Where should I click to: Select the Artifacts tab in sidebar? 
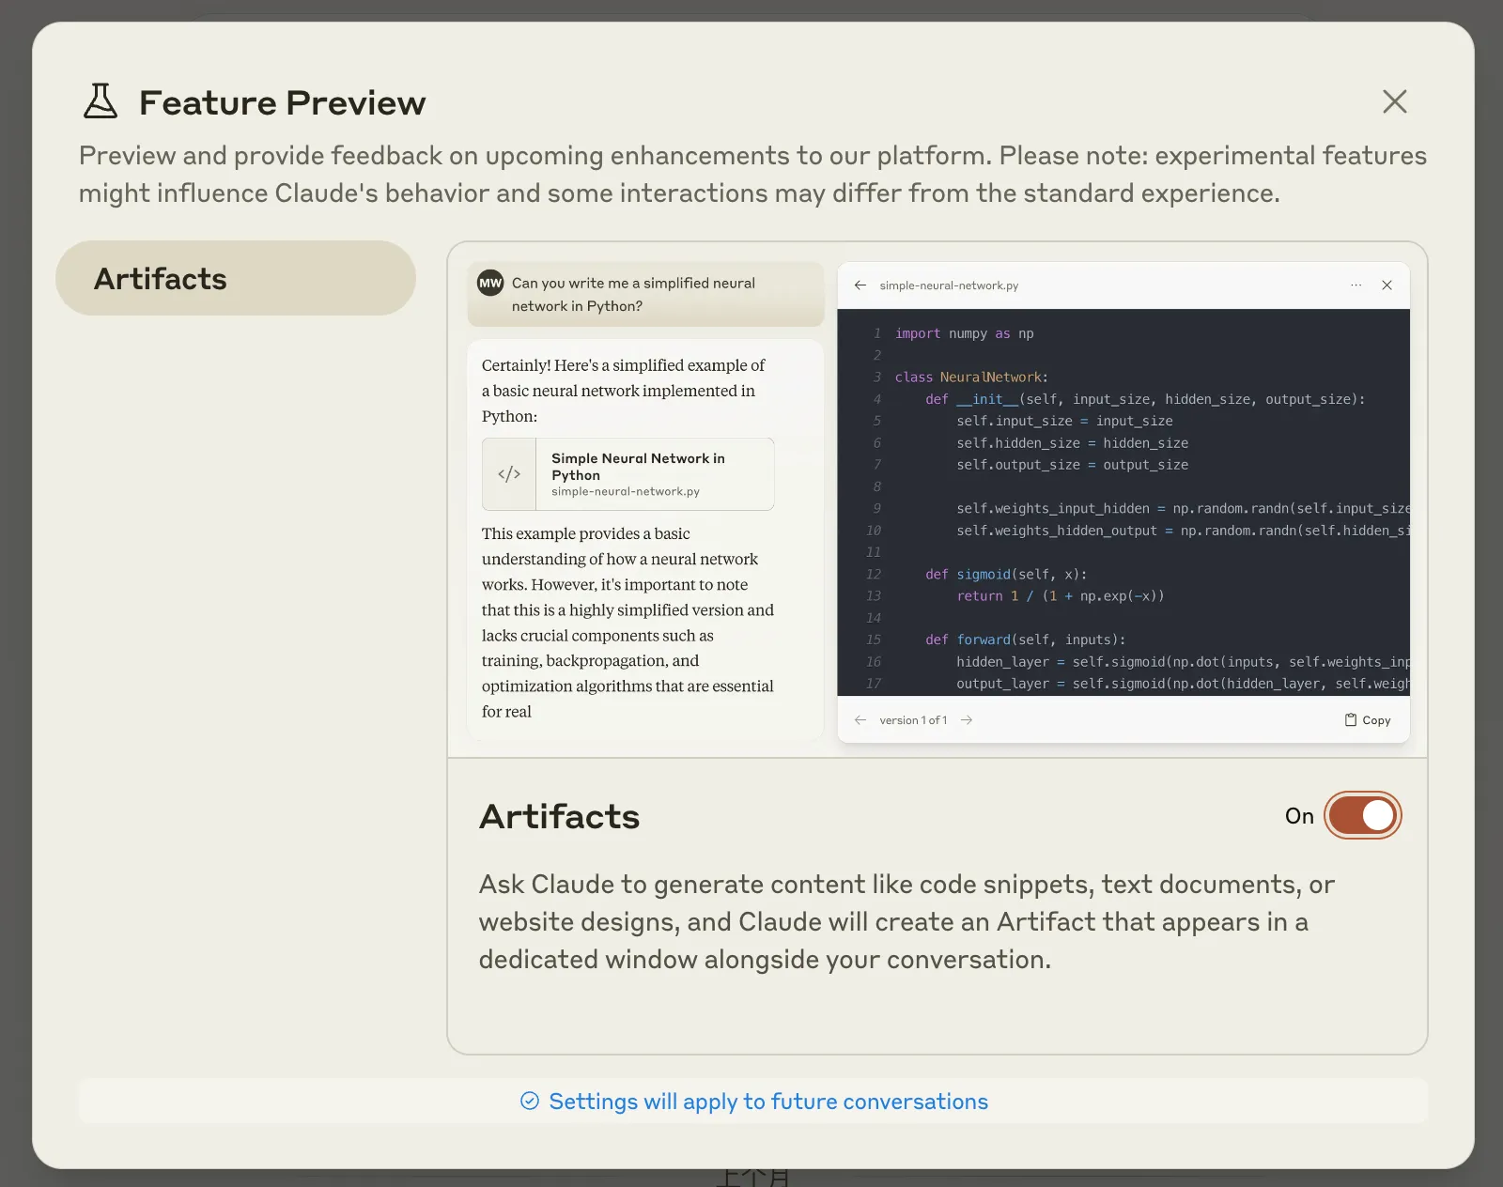pyautogui.click(x=236, y=279)
